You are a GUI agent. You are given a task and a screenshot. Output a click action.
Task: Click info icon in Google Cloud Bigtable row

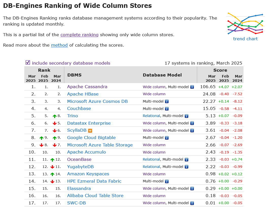click(167, 138)
